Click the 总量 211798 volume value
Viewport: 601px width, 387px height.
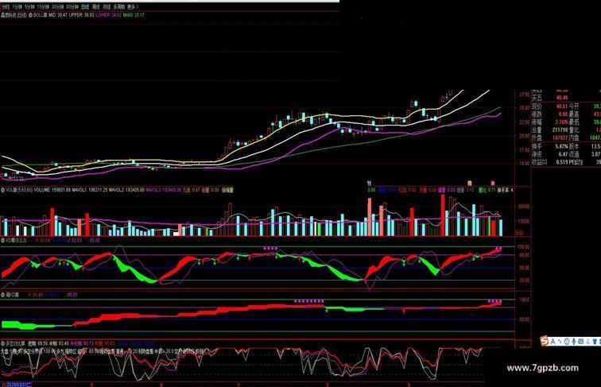(x=560, y=130)
